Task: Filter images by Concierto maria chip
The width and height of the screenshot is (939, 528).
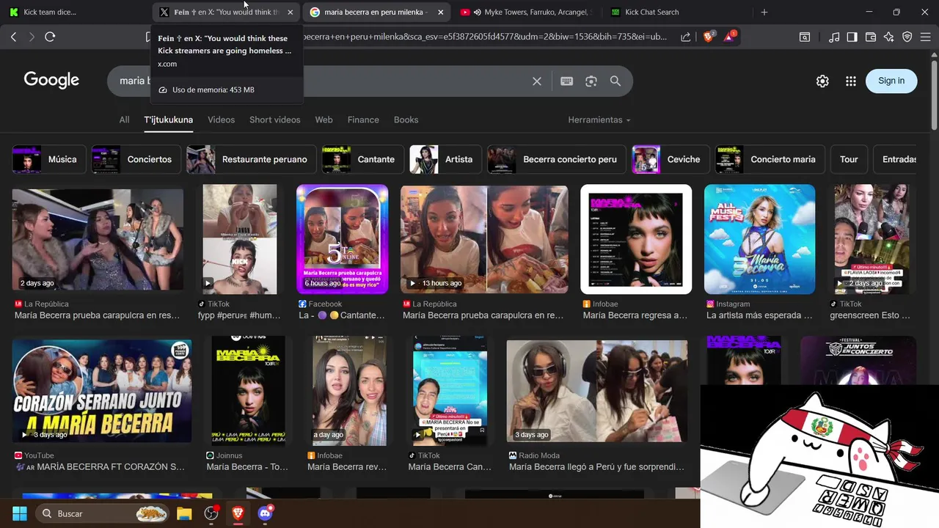Action: pyautogui.click(x=770, y=159)
